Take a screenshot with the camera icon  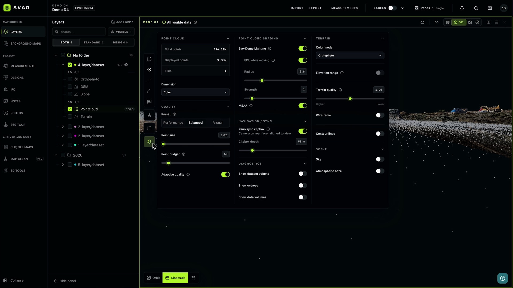click(422, 22)
